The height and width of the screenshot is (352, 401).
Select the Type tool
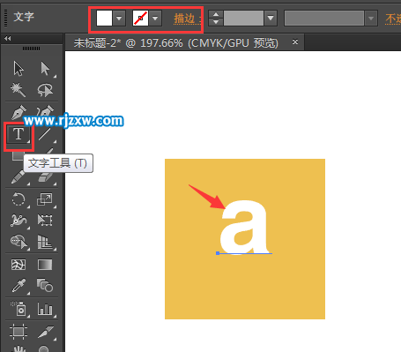click(19, 134)
